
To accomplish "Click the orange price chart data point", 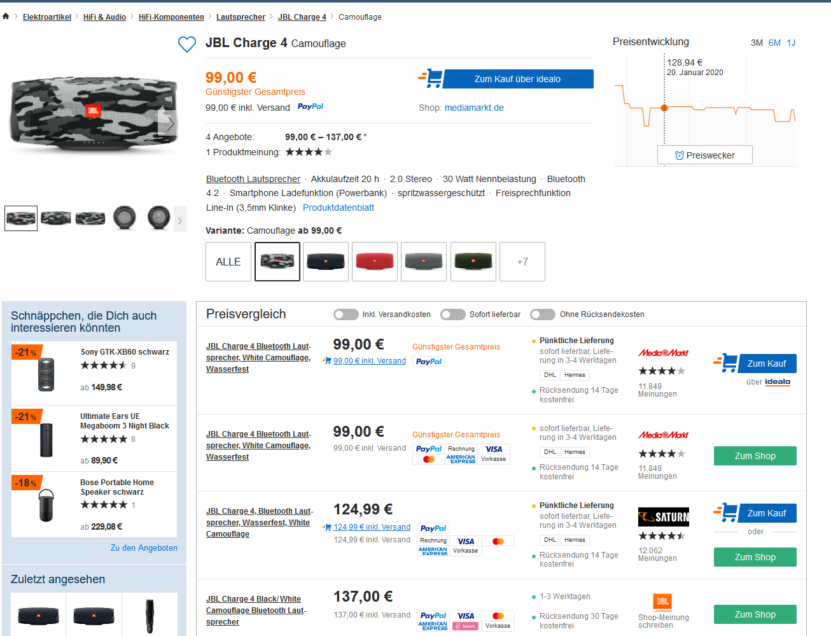I will pyautogui.click(x=664, y=108).
